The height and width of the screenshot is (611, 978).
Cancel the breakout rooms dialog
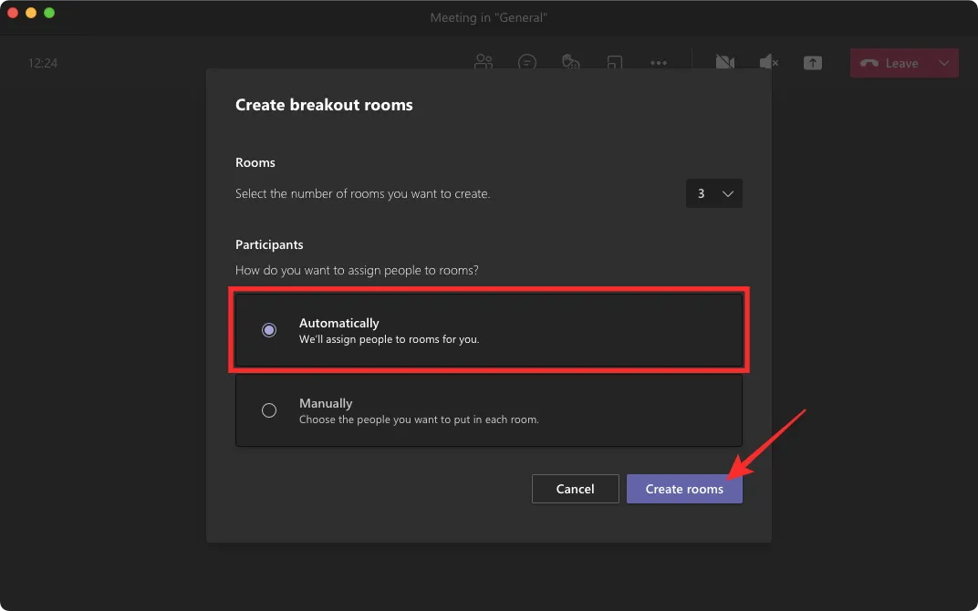pos(575,489)
